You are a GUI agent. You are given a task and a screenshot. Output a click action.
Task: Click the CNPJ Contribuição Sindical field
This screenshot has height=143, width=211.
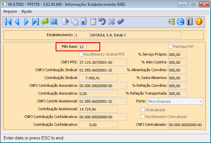(x=103, y=70)
